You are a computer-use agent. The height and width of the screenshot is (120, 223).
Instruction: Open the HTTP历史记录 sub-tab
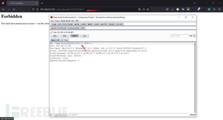(x=61, y=28)
